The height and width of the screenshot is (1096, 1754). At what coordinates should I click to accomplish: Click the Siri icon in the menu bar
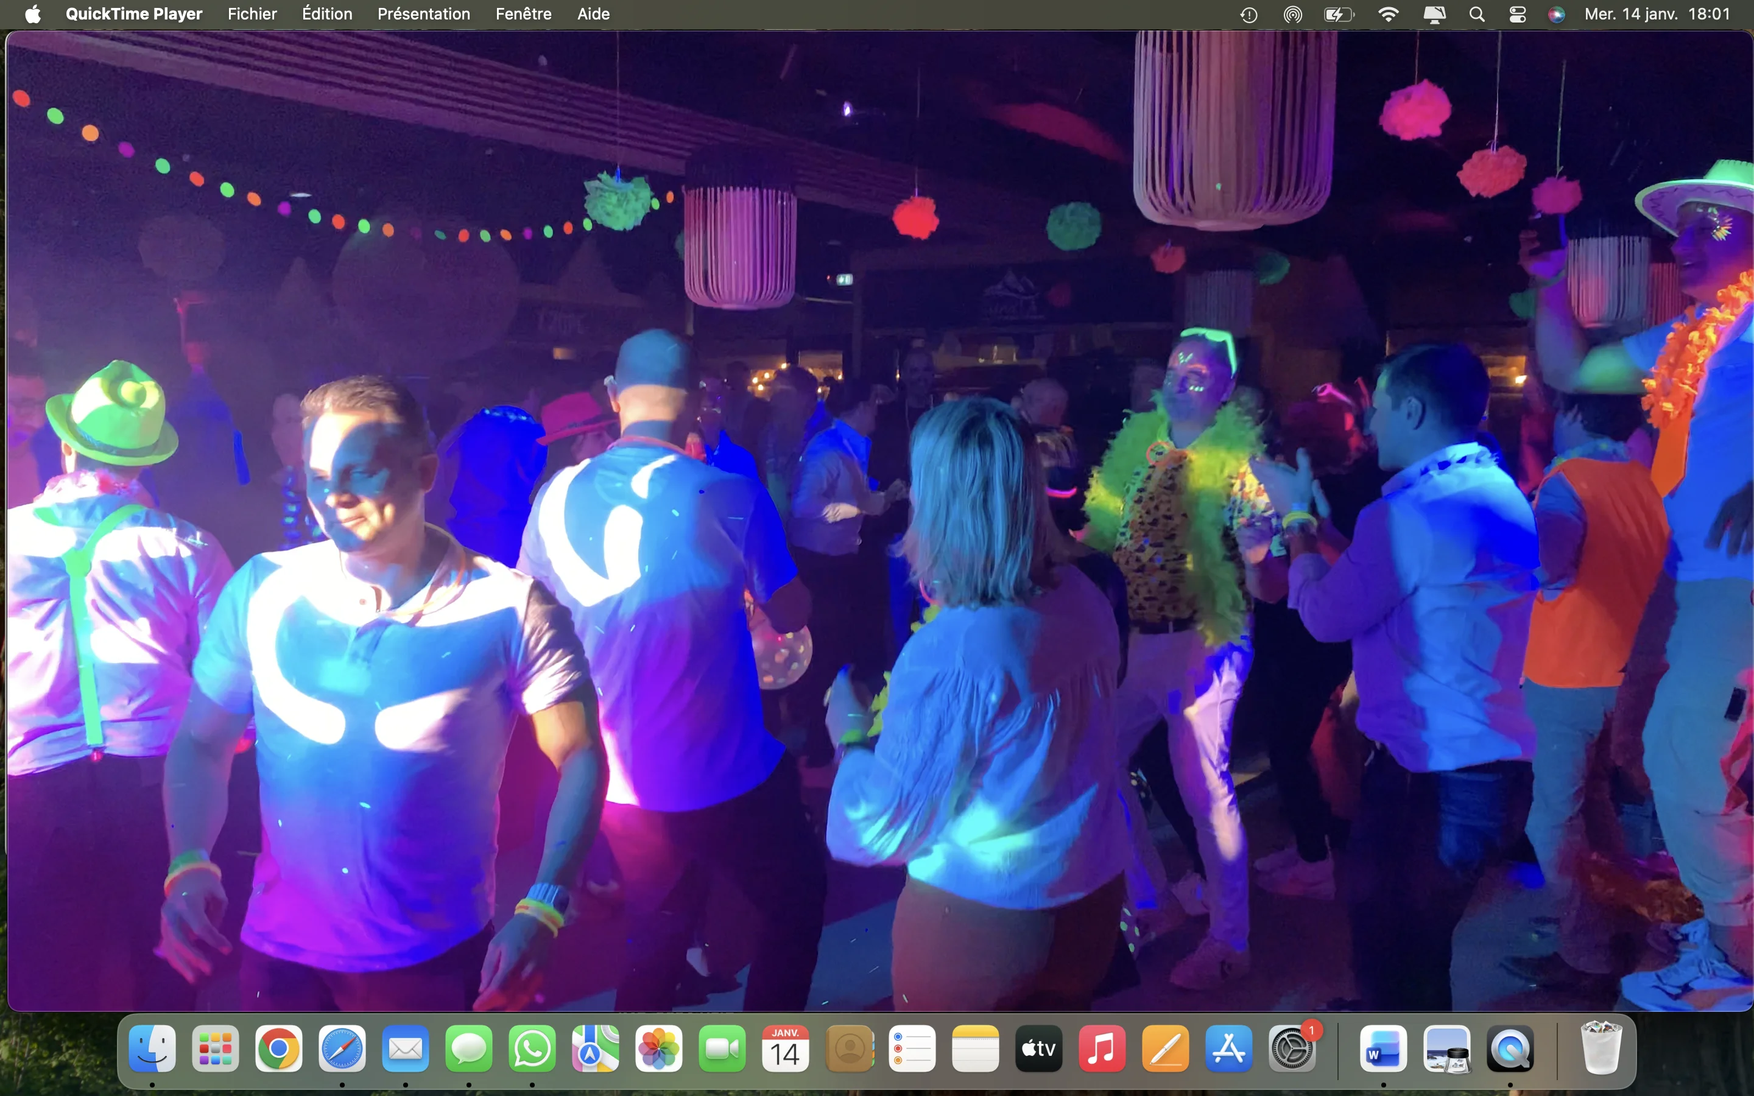tap(1556, 14)
